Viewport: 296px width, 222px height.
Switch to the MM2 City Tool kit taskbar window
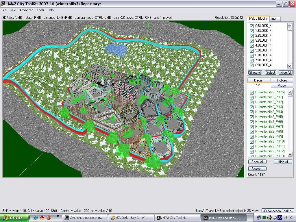tap(177, 218)
